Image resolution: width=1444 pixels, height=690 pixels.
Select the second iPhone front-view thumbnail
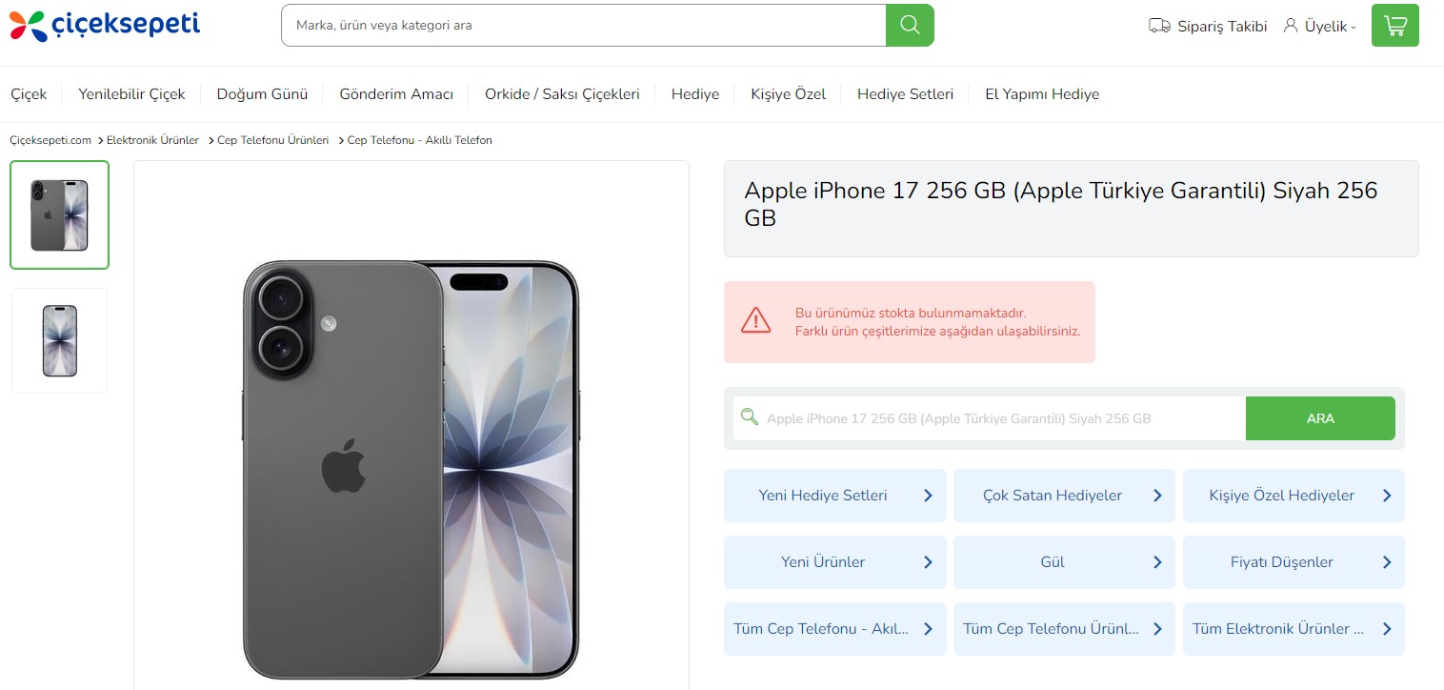[59, 340]
